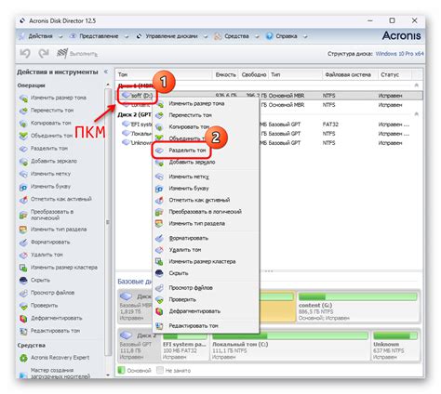Select Просмотр файлов icon in sidebar
This screenshot has width=441, height=394.
point(23,293)
